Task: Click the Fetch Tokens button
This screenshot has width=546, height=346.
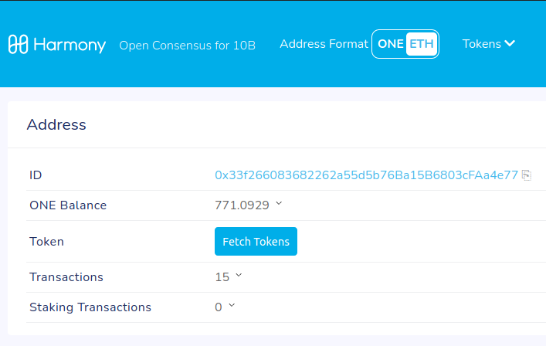Action: tap(256, 241)
